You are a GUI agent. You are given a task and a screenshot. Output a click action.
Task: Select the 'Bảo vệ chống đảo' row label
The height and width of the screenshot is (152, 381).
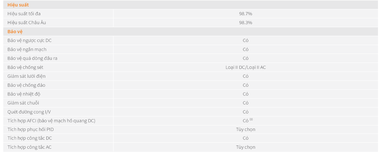[26, 85]
